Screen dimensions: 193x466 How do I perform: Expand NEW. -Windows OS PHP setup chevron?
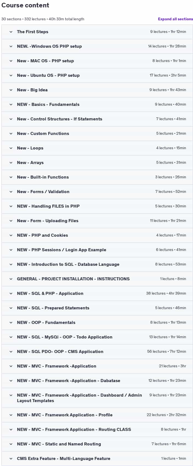click(11, 46)
